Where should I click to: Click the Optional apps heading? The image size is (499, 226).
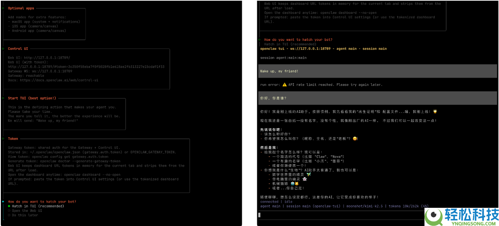(21, 8)
